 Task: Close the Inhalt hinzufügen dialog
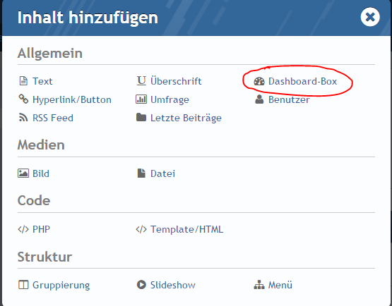370,17
